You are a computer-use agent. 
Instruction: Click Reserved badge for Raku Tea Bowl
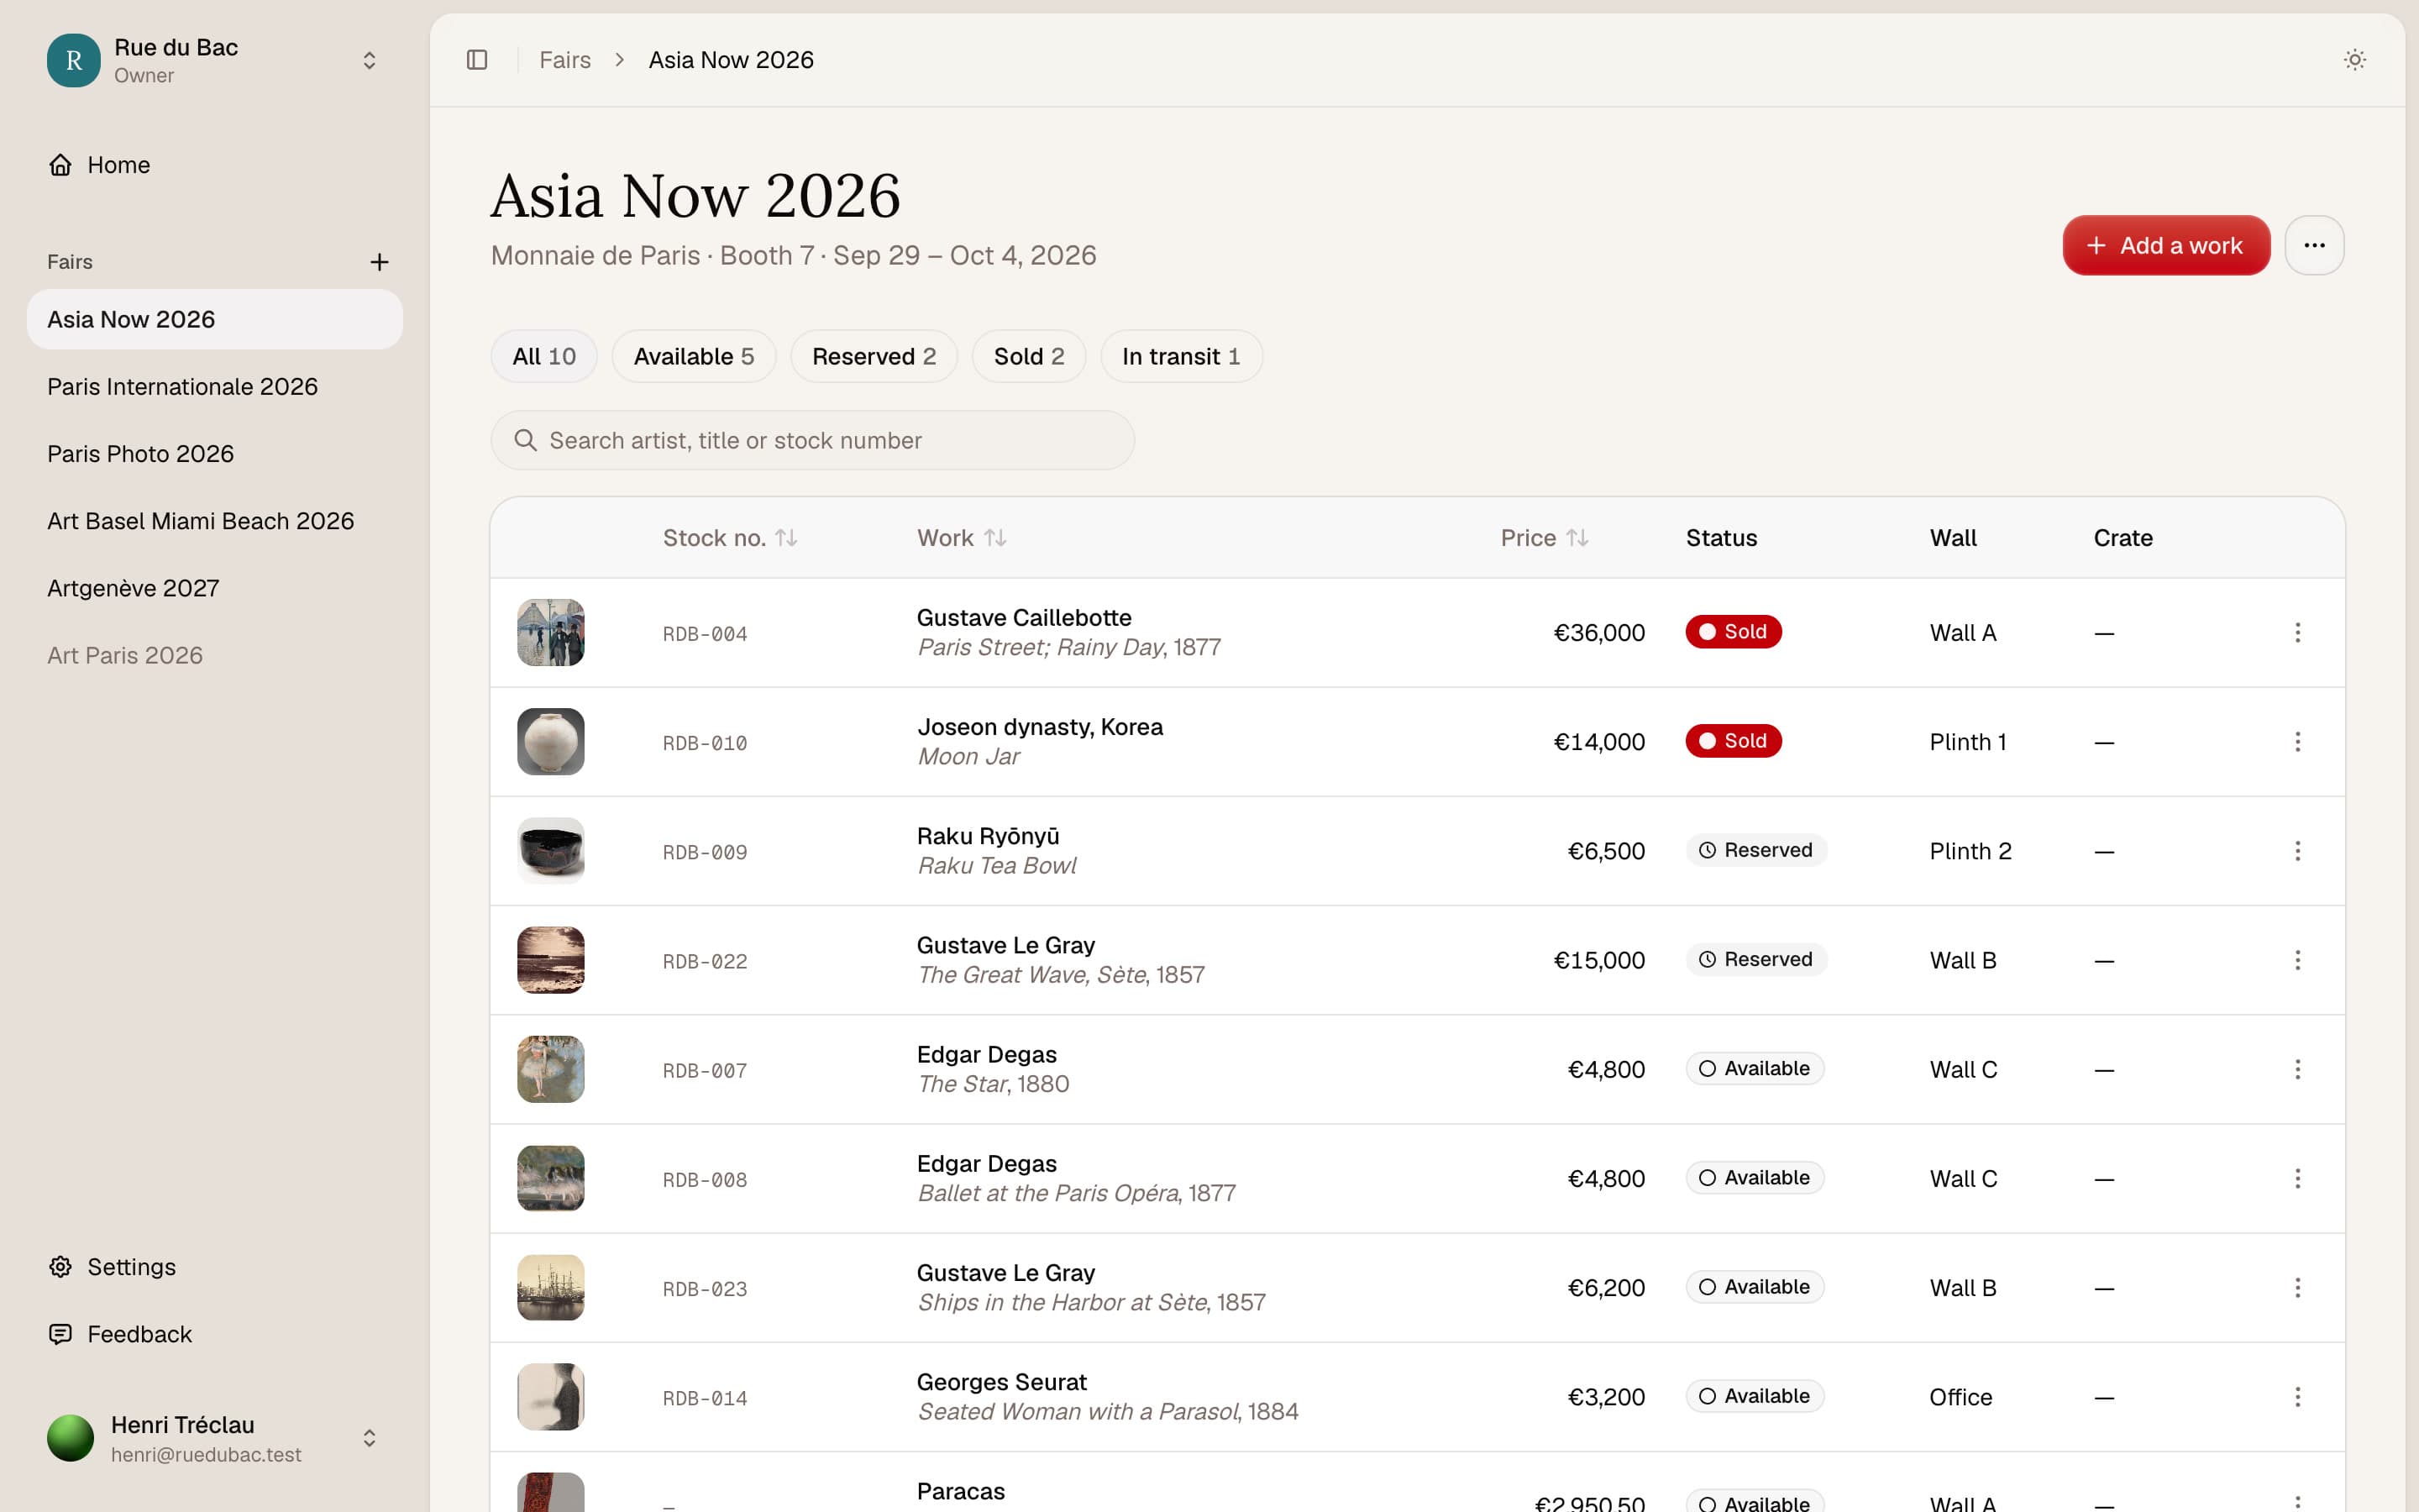tap(1756, 850)
